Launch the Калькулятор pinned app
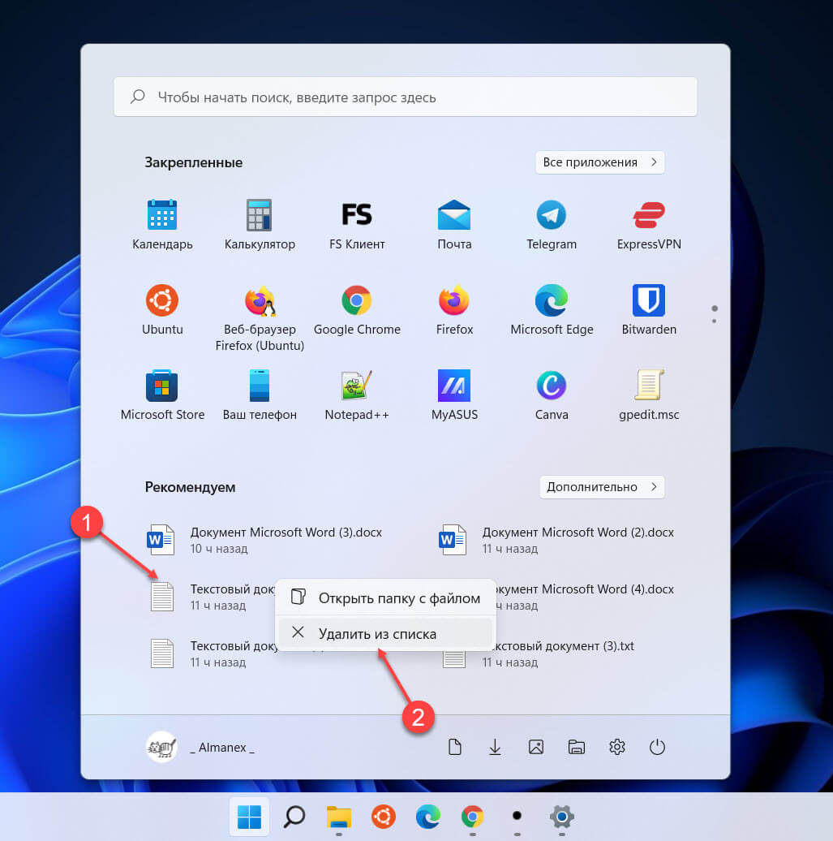This screenshot has height=841, width=833. point(260,225)
